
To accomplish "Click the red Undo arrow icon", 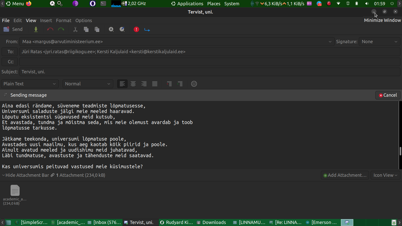I will [x=50, y=29].
